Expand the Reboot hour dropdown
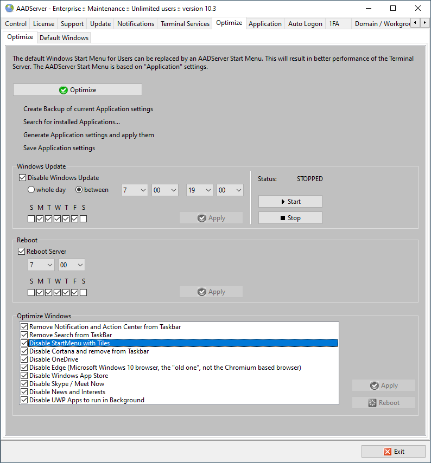 tap(41, 265)
